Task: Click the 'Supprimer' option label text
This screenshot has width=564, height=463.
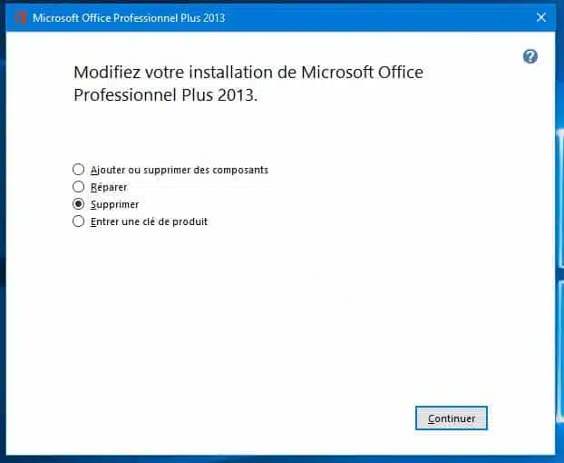Action: coord(115,204)
